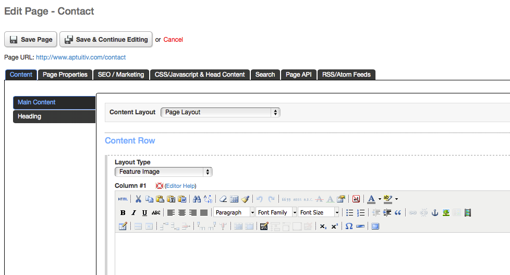Viewport: 510px width, 275px height.
Task: Select Heading in the sidebar
Action: click(54, 116)
